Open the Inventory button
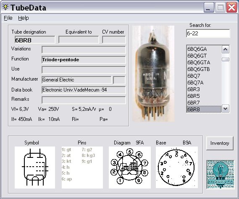239x199 pixels. (x=220, y=143)
